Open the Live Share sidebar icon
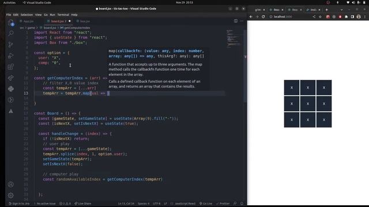The image size is (369, 207). click(x=11, y=78)
